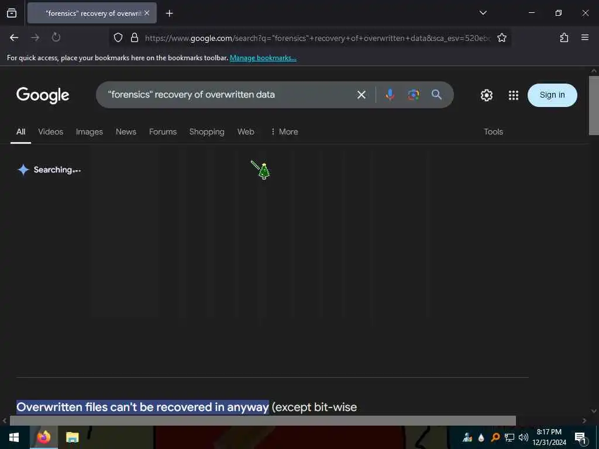Open File Explorer from taskbar
The width and height of the screenshot is (599, 449).
tap(72, 437)
